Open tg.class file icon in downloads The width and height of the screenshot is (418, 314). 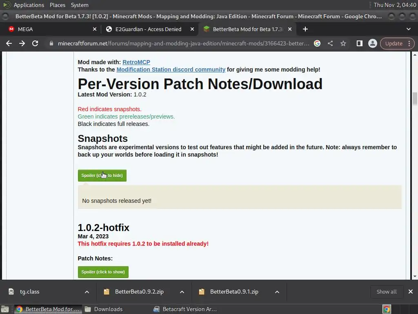[x=11, y=292]
